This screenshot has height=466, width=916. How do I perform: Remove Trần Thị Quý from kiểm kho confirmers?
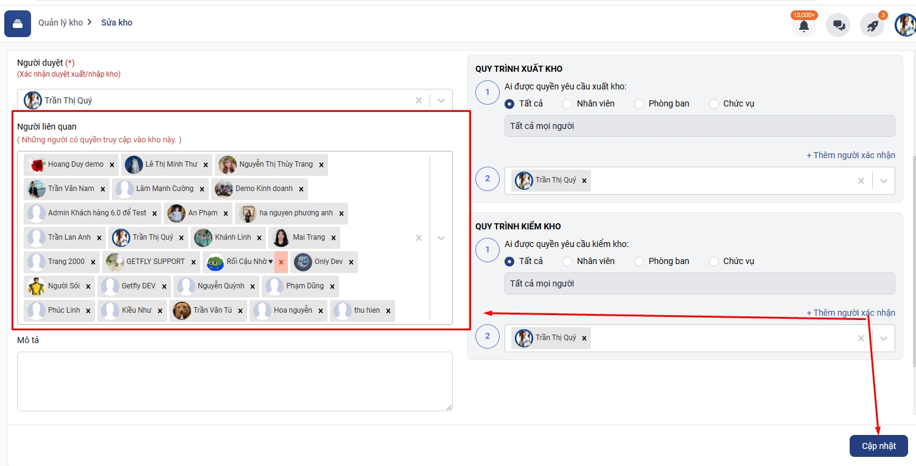[x=584, y=338]
